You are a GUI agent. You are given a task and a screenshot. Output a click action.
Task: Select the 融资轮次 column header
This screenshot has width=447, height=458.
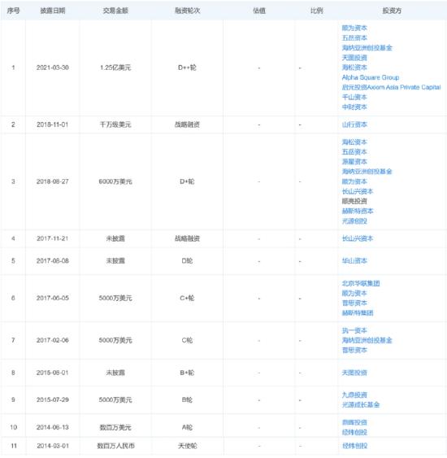click(x=187, y=11)
